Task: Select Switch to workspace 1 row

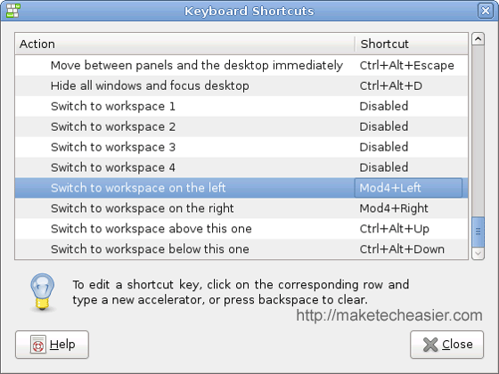Action: [241, 106]
